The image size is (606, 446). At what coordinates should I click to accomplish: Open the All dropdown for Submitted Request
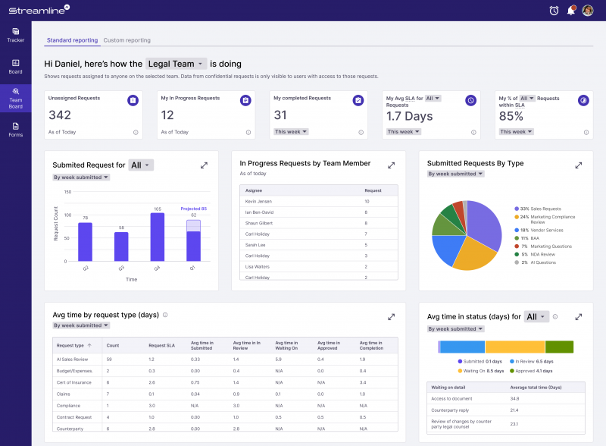(141, 165)
